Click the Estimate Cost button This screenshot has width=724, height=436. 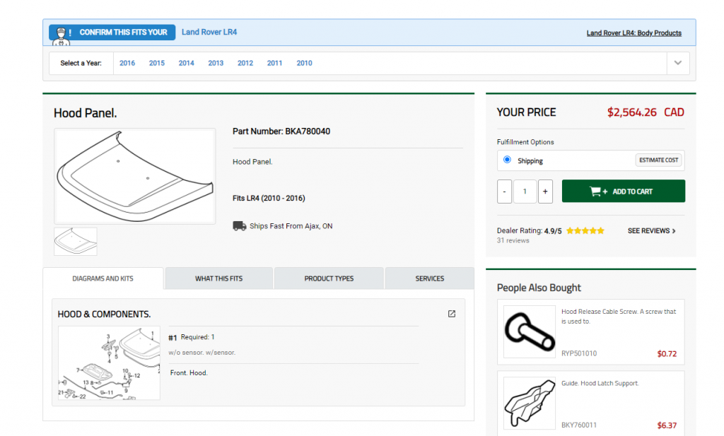(658, 160)
